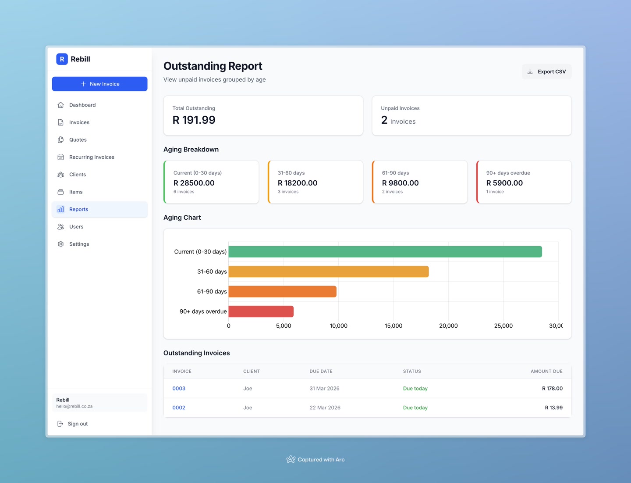Viewport: 631px width, 483px height.
Task: Click the Reports bar chart icon
Action: [x=60, y=209]
